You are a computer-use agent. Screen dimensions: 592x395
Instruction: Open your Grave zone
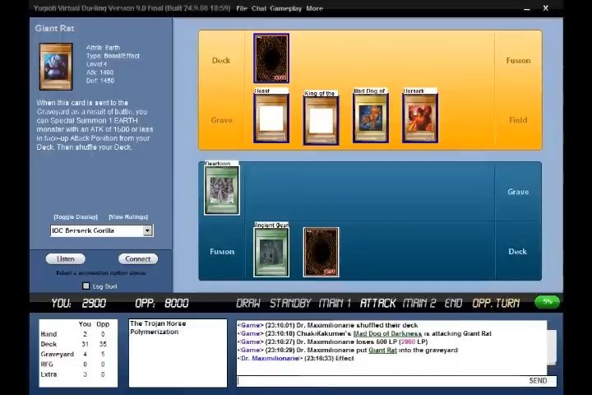tap(518, 192)
